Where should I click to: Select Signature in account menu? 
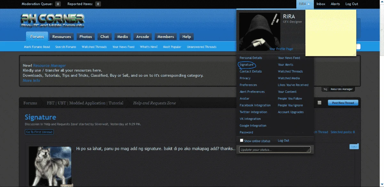click(246, 65)
